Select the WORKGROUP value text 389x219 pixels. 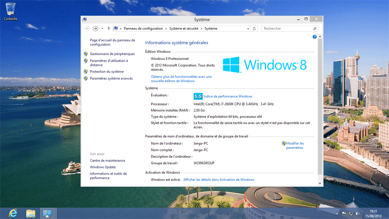tap(204, 163)
